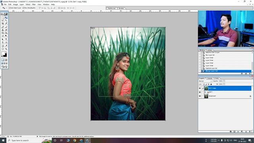Select the Path Selection tool

(x=3, y=39)
